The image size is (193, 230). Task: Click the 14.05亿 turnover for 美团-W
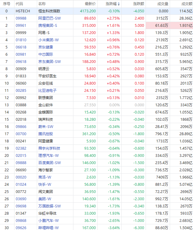point(186,199)
